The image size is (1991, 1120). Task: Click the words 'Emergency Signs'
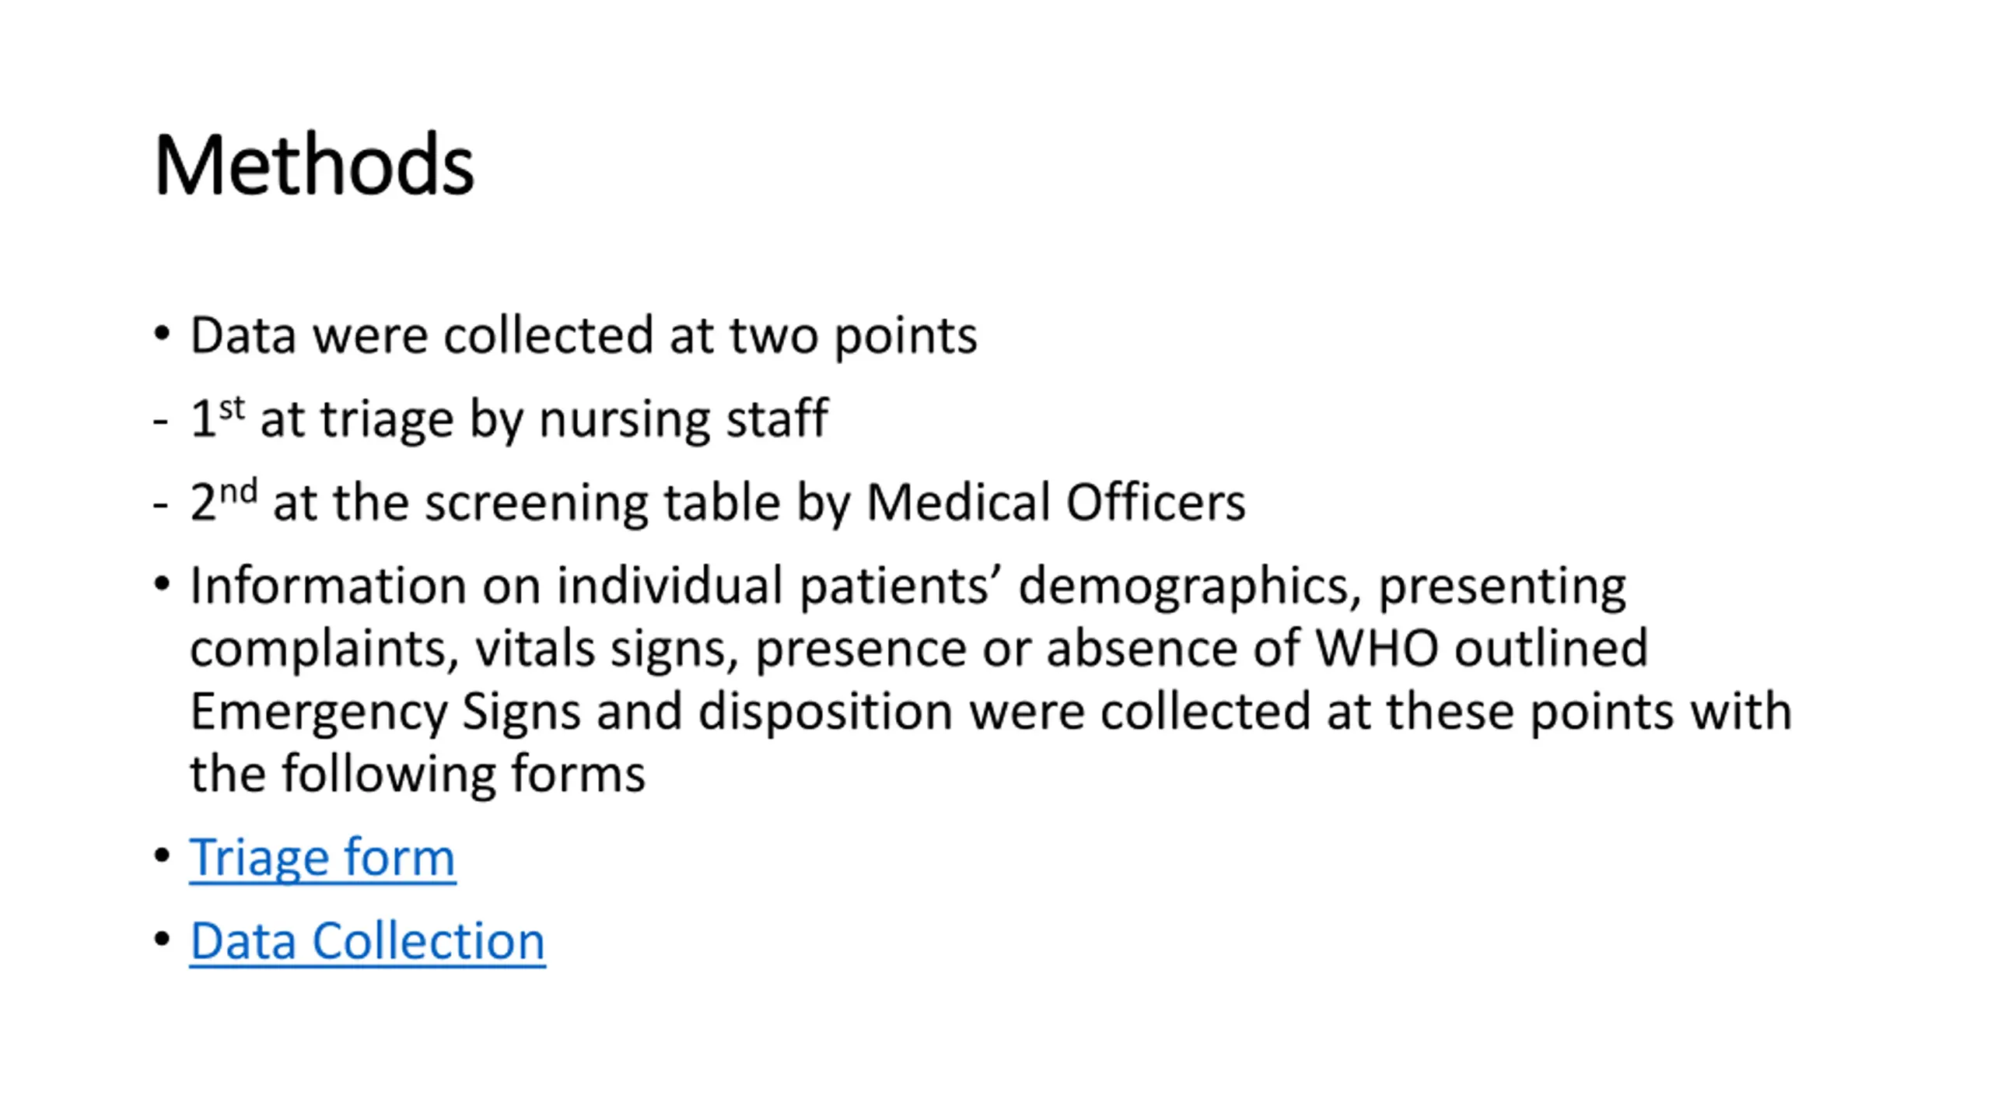(x=385, y=712)
